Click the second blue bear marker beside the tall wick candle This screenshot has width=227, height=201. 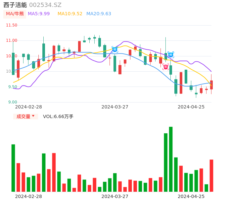point(171,55)
